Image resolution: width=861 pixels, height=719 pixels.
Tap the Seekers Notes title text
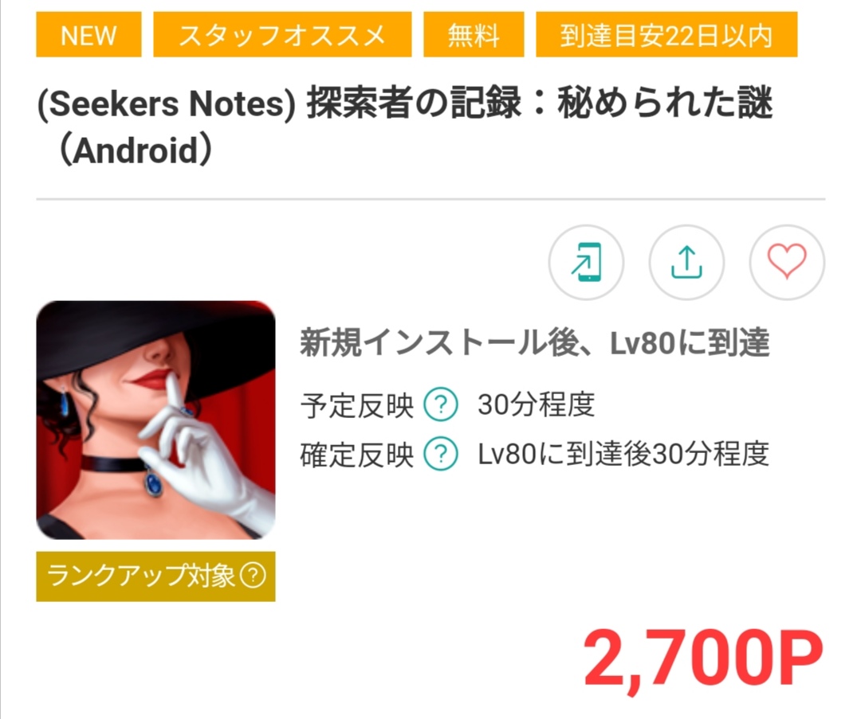[x=405, y=126]
